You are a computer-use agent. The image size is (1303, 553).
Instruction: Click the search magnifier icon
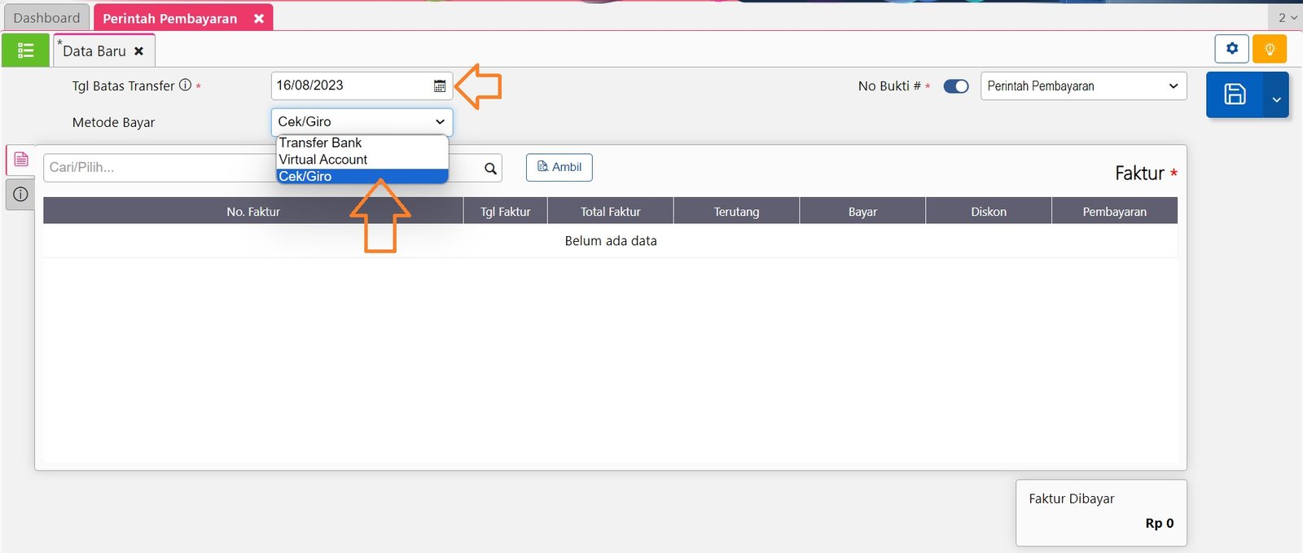[490, 169]
